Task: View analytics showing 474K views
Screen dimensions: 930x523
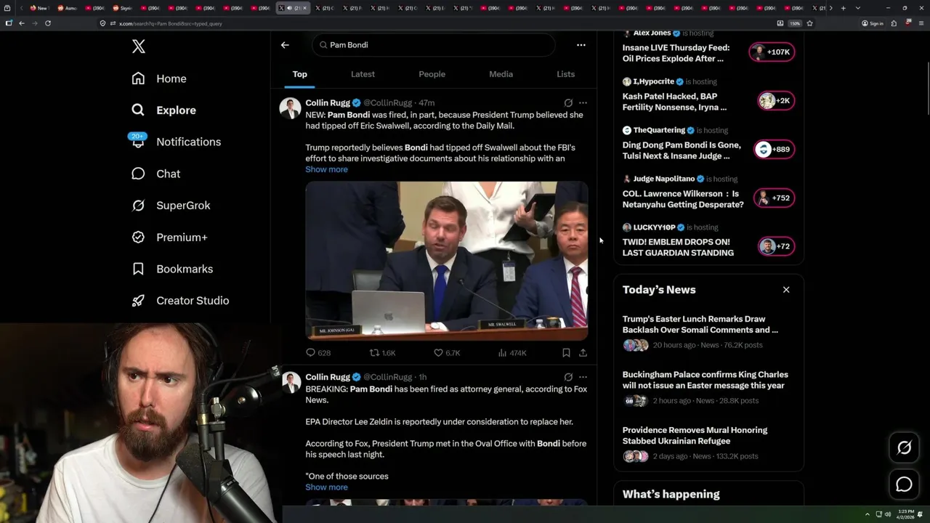Action: [512, 353]
